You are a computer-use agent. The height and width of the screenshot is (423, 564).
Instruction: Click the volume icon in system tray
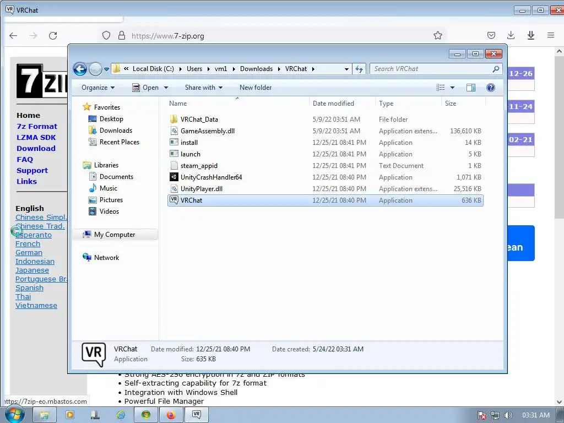tap(508, 415)
